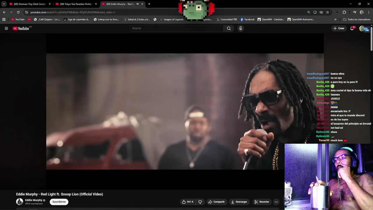Go to YouTube home via logo
Image resolution: width=373 pixels, height=210 pixels.
(x=21, y=28)
